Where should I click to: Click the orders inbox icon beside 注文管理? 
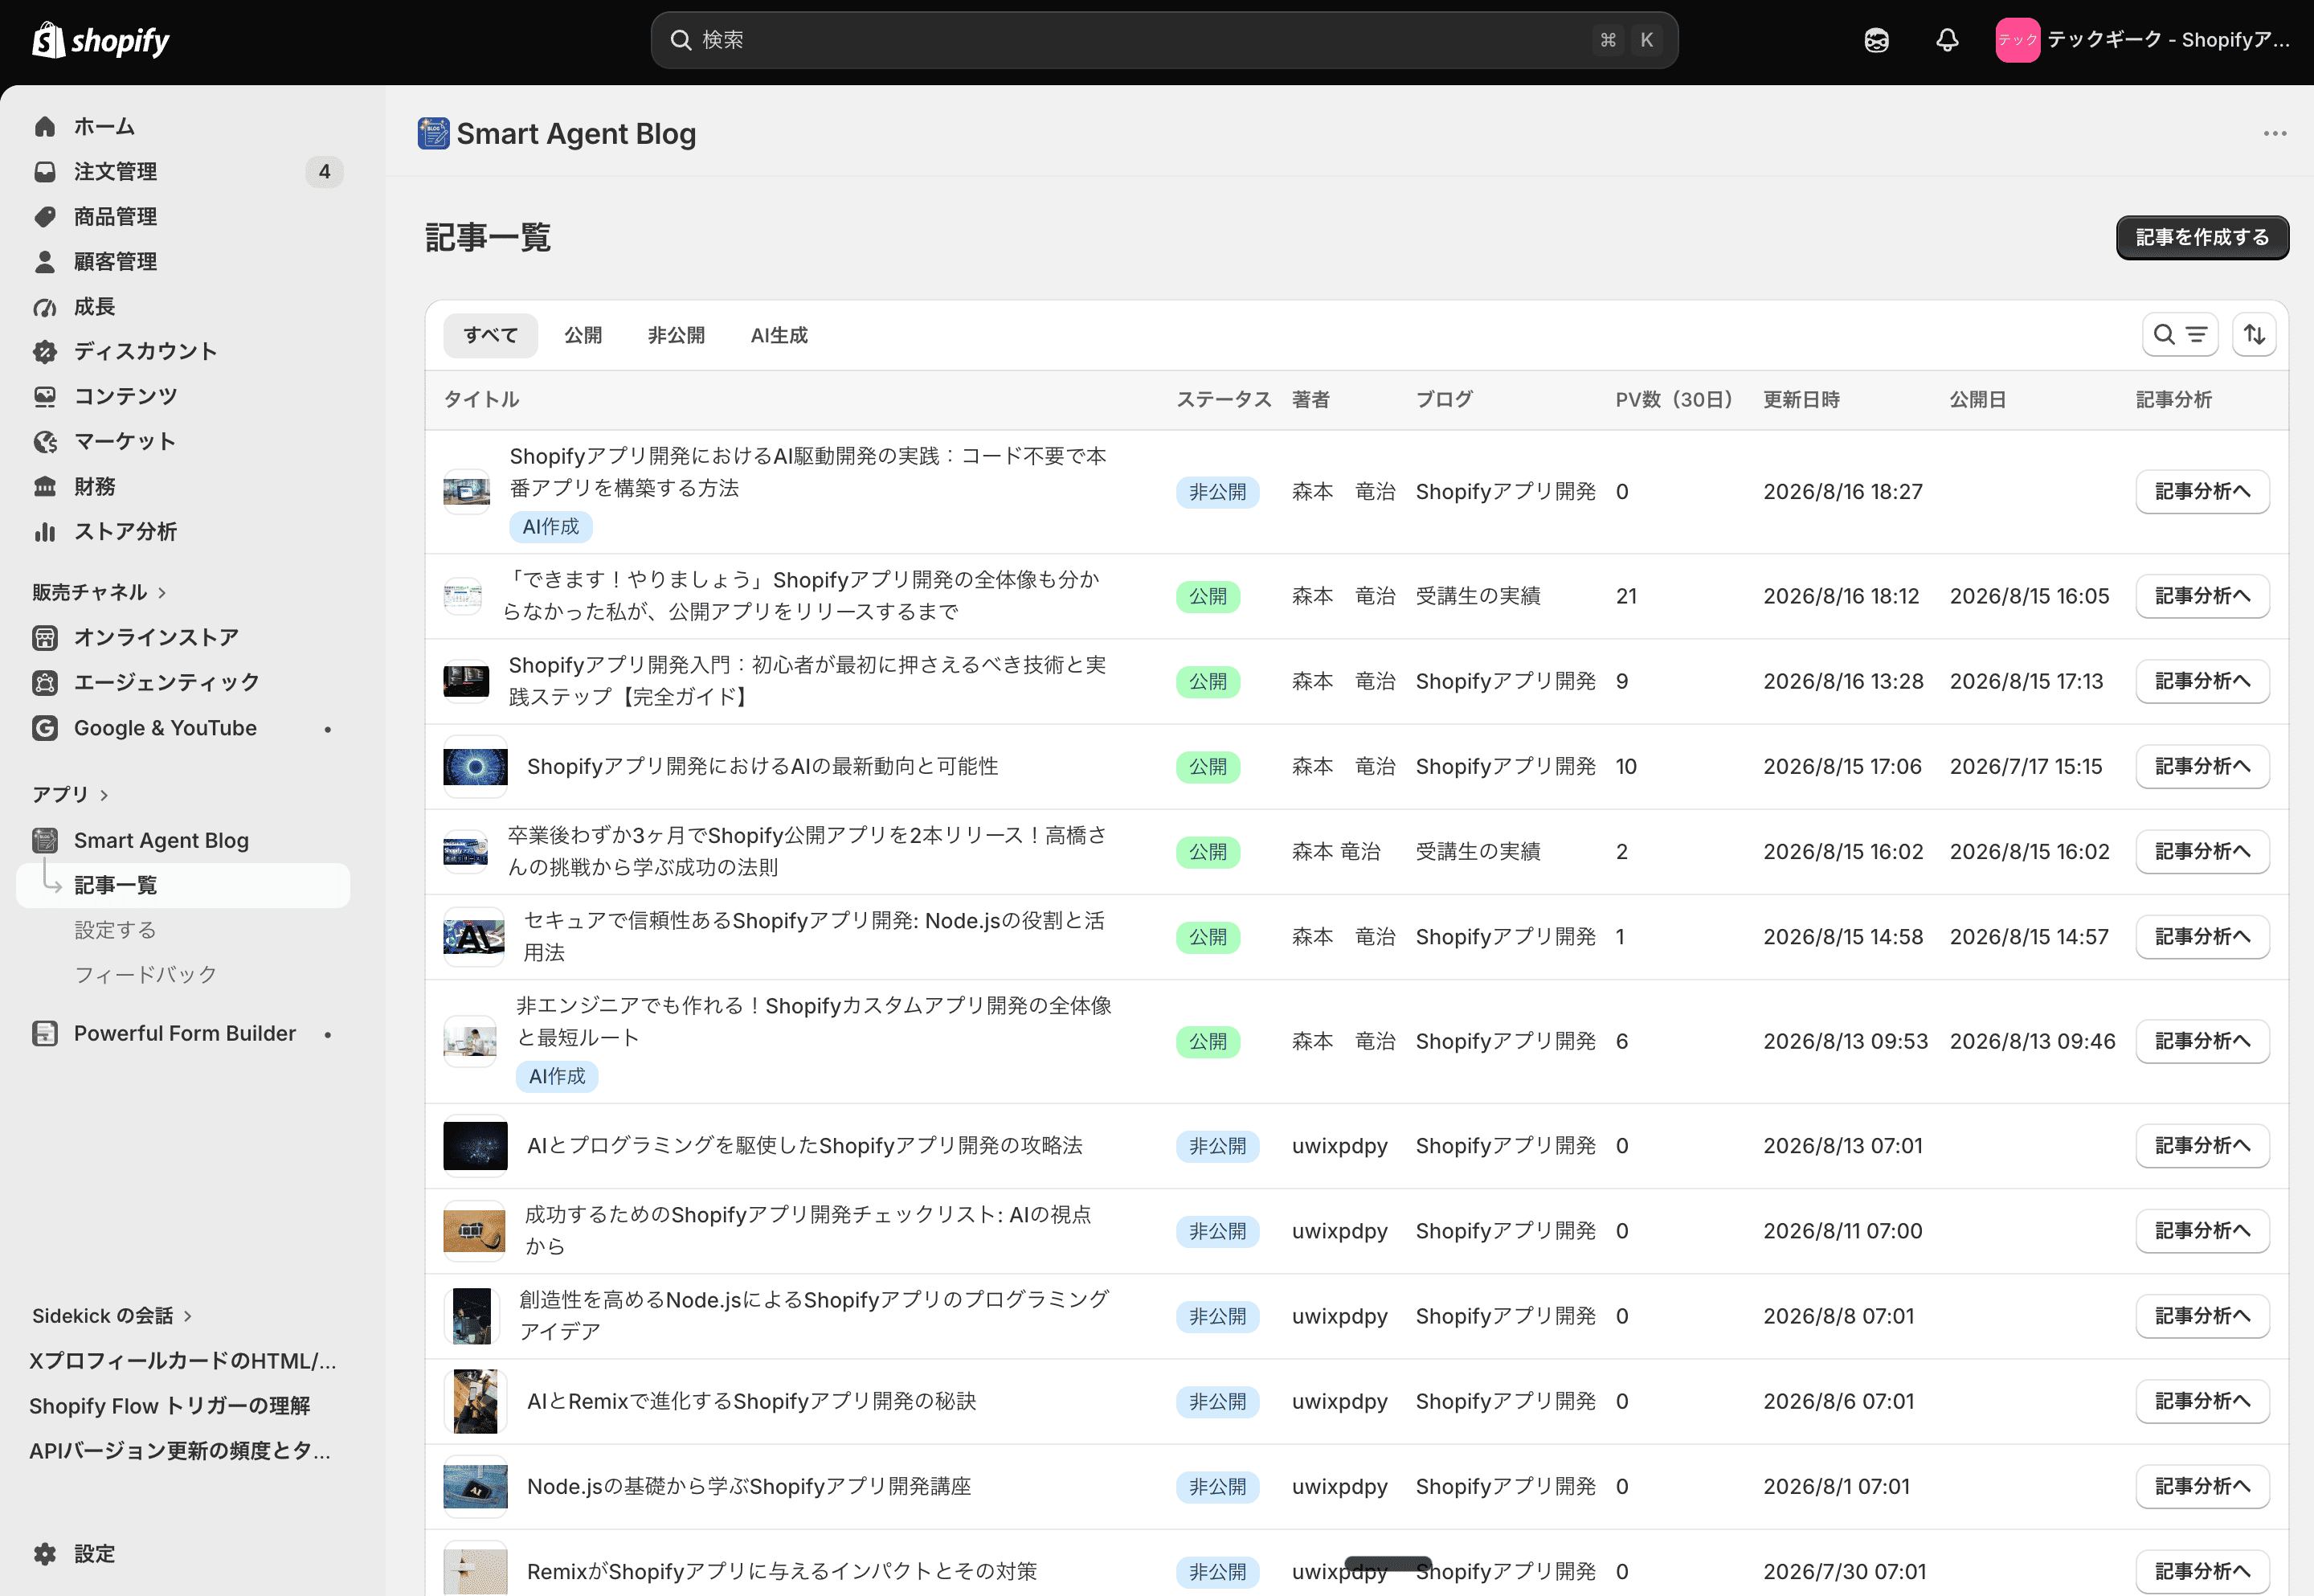(x=45, y=171)
